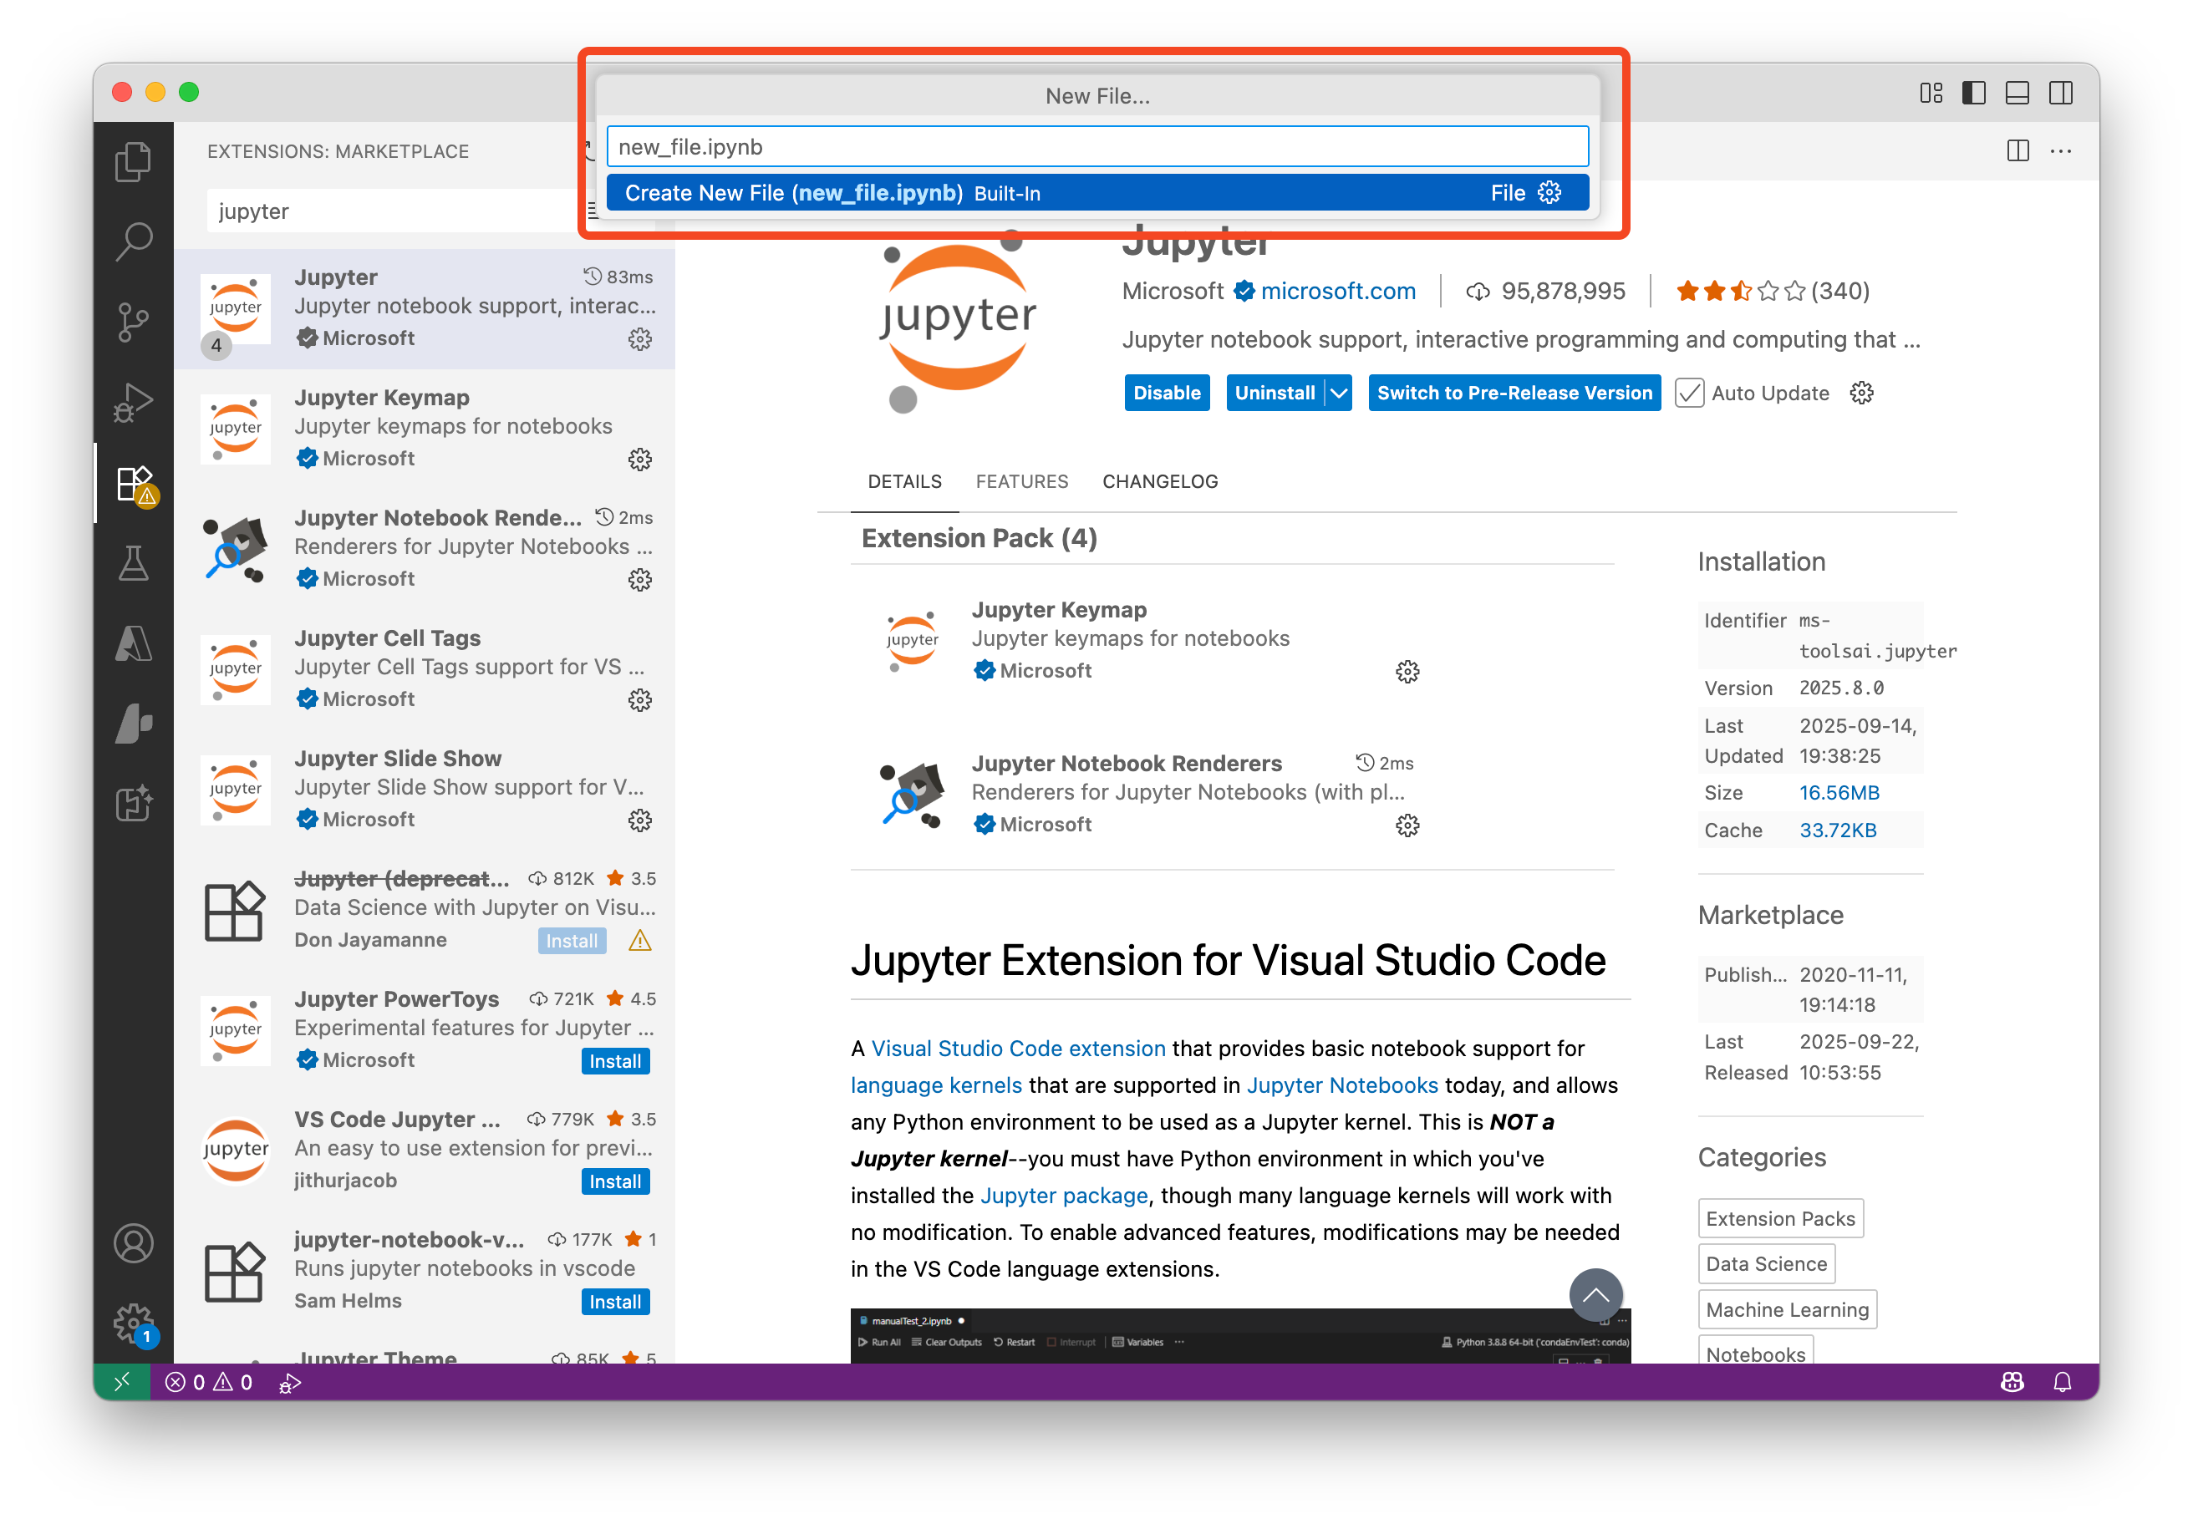Toggle primary side bar visibility
Screen dimensions: 2193x1524
pos(1973,93)
